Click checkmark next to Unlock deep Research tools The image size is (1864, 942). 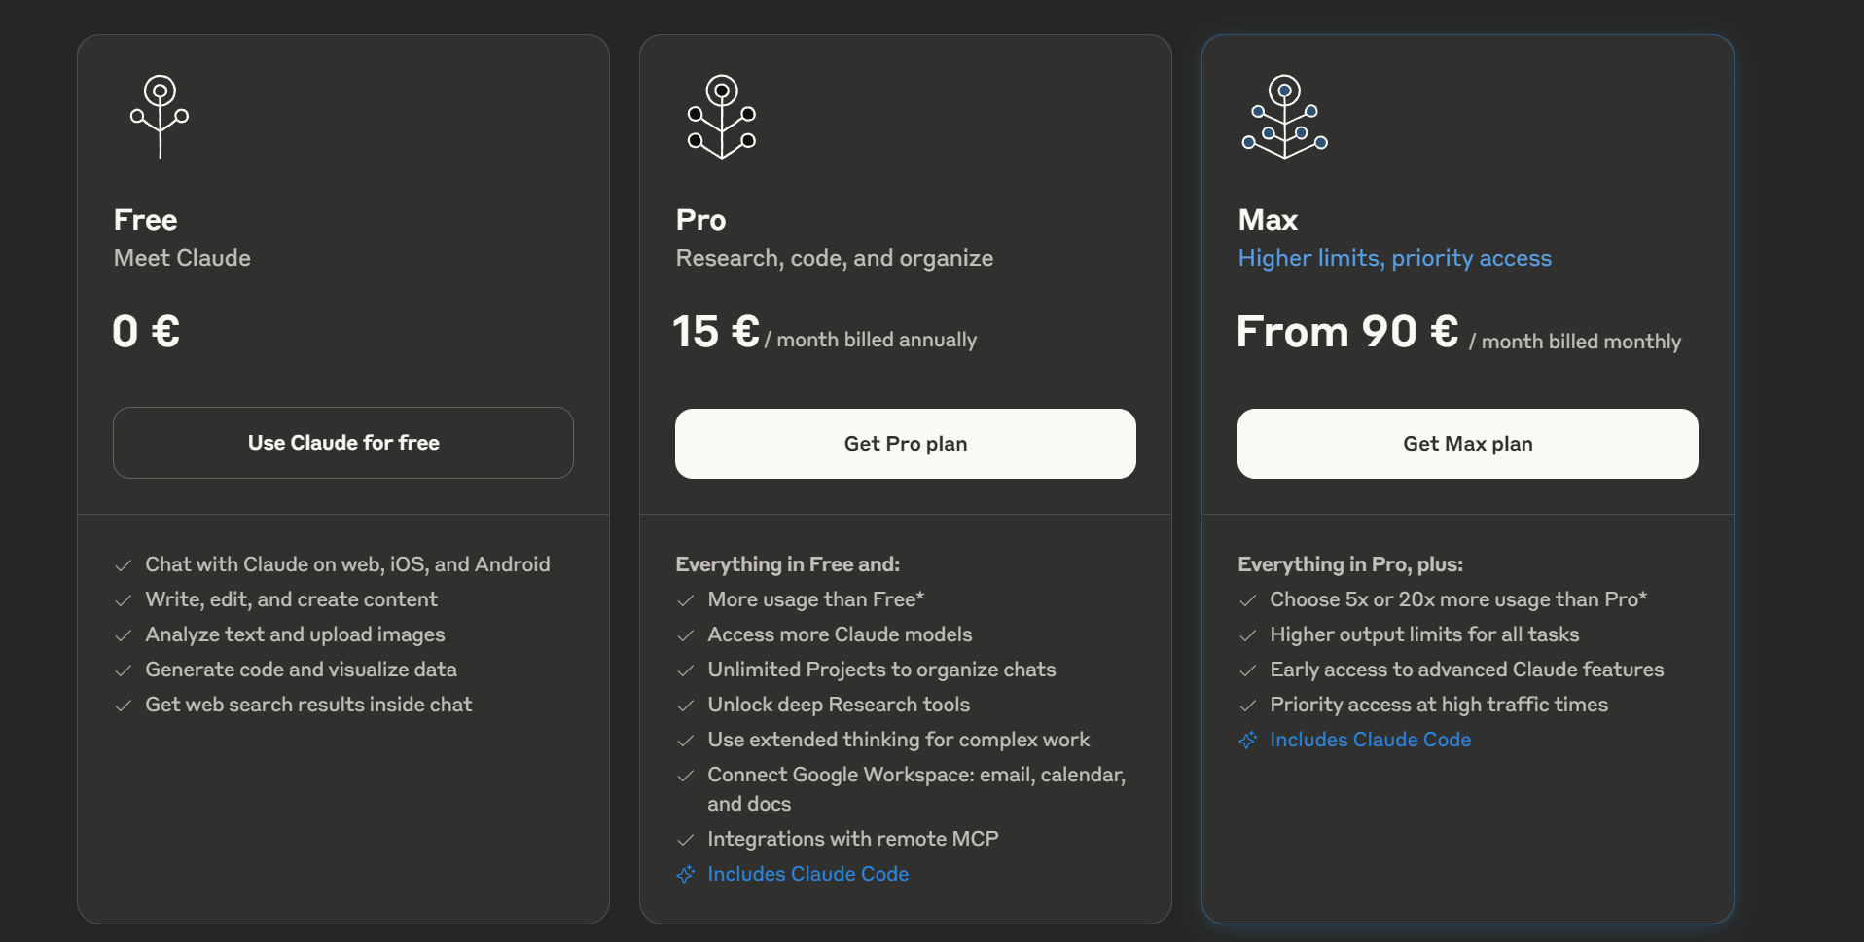tap(686, 706)
